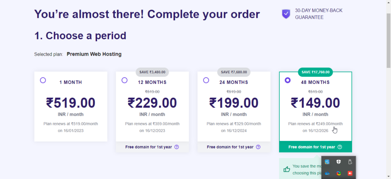Screen dimensions: 391x179
Task: Open Windows Security tray icon
Action: 339,162
